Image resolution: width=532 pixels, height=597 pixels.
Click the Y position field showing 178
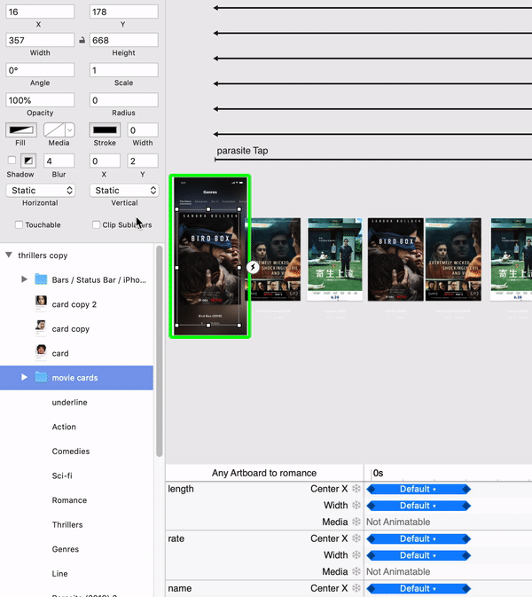coord(123,12)
